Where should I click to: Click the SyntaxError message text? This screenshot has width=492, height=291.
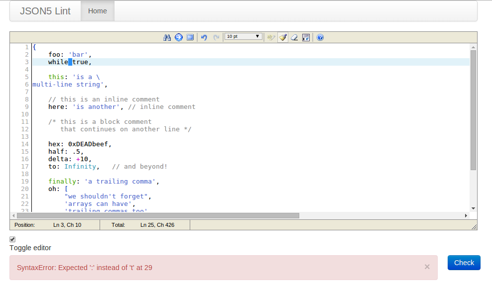[x=84, y=268]
